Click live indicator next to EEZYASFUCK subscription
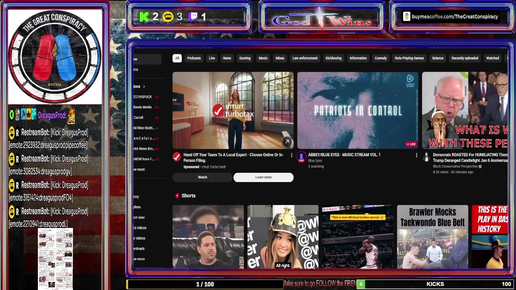The height and width of the screenshot is (290, 516). click(157, 97)
